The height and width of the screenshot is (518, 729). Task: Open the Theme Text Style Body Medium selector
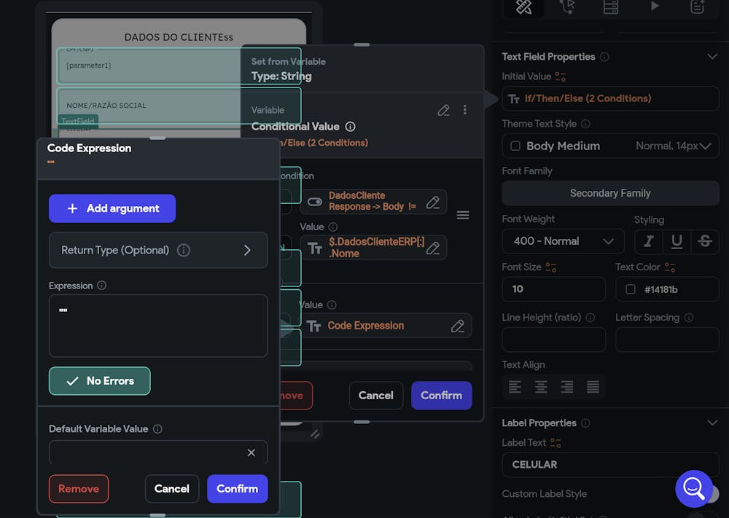[x=610, y=146]
